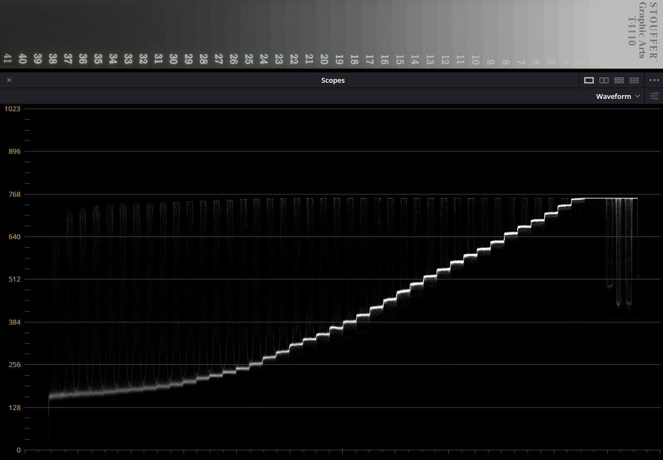663x460 pixels.
Task: Open the Scopes panel options menu
Action: coord(654,80)
